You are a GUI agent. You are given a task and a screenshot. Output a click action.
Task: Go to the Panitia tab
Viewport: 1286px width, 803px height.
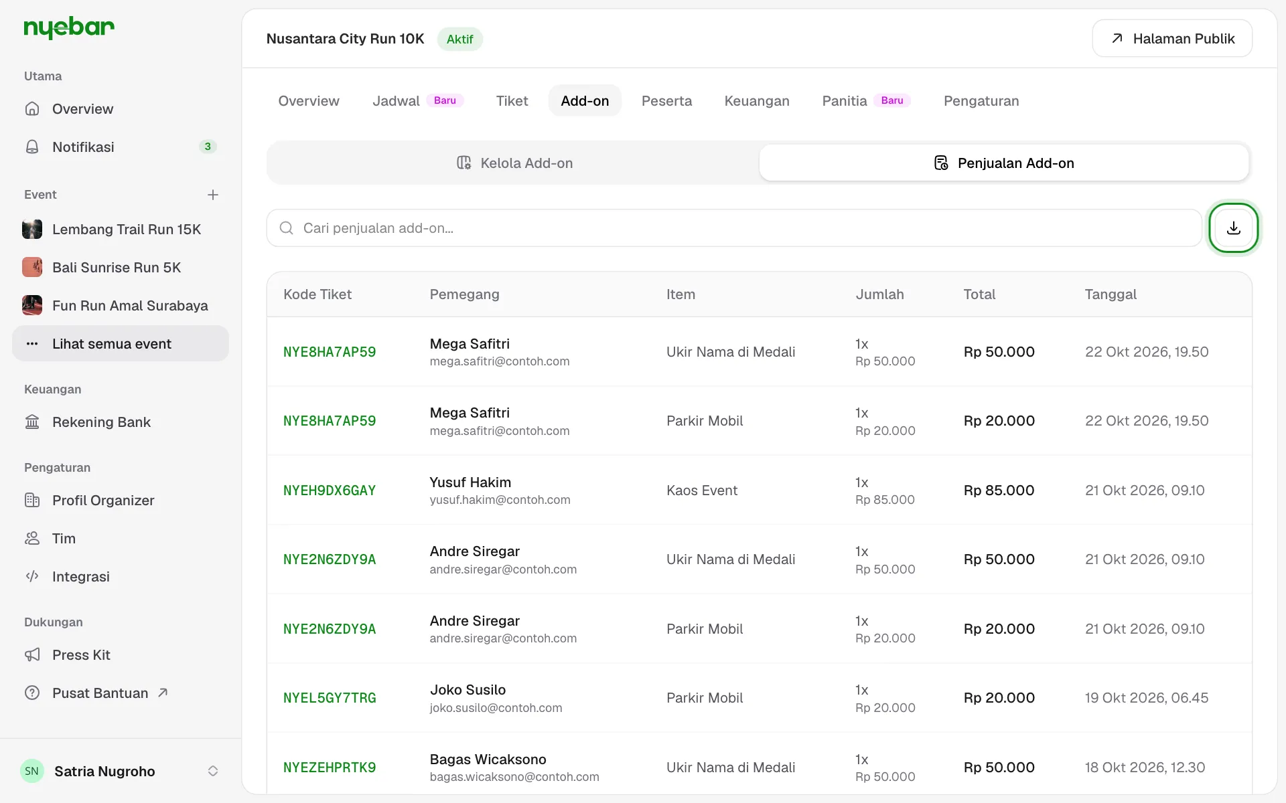pos(866,100)
